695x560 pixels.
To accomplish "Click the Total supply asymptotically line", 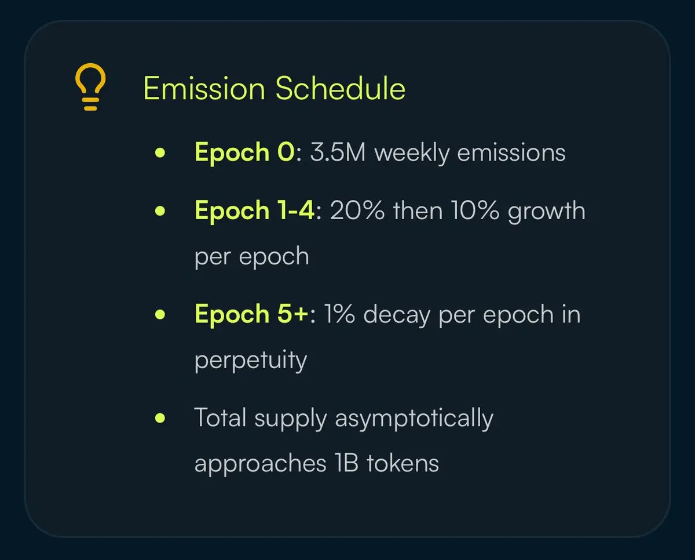I will pos(344,419).
